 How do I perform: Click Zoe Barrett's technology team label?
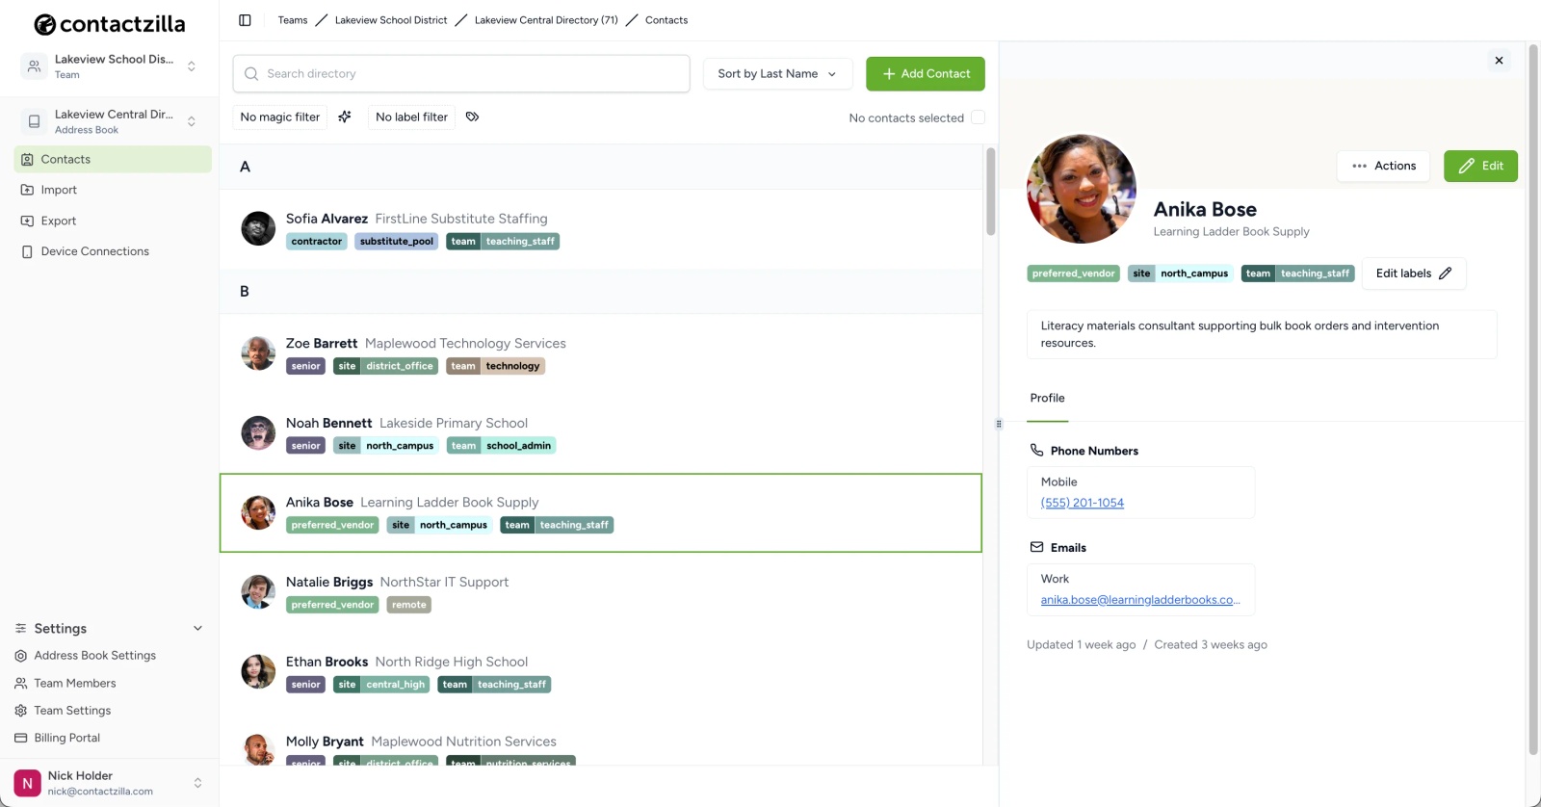[495, 366]
